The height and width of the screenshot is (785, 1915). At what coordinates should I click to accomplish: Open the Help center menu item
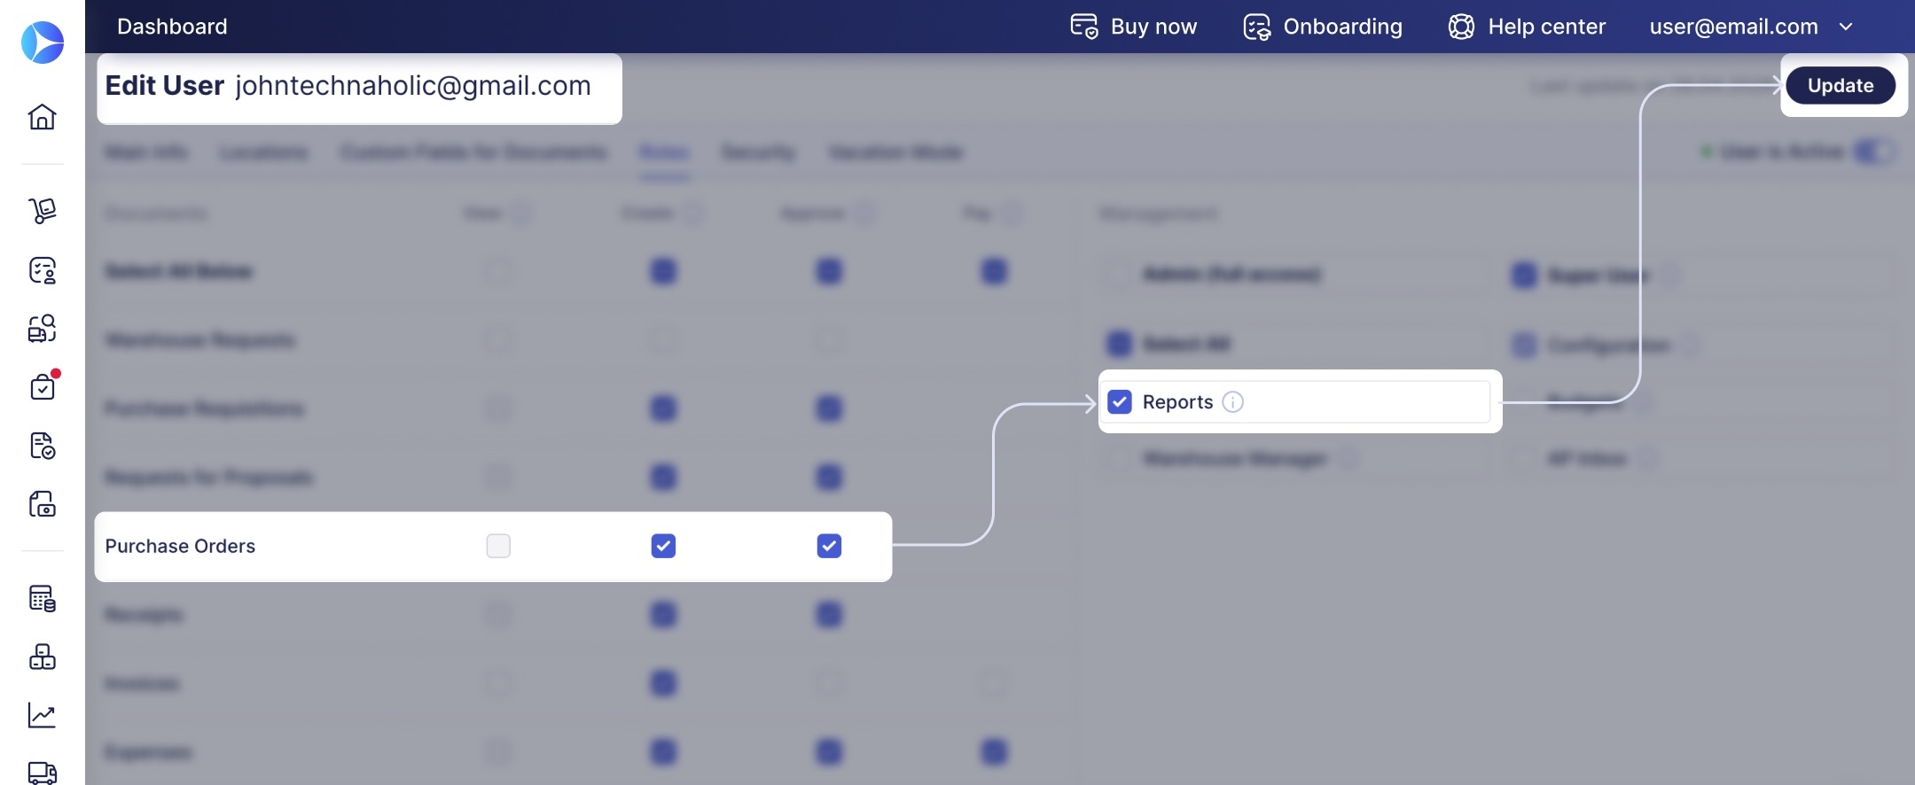[x=1527, y=27]
